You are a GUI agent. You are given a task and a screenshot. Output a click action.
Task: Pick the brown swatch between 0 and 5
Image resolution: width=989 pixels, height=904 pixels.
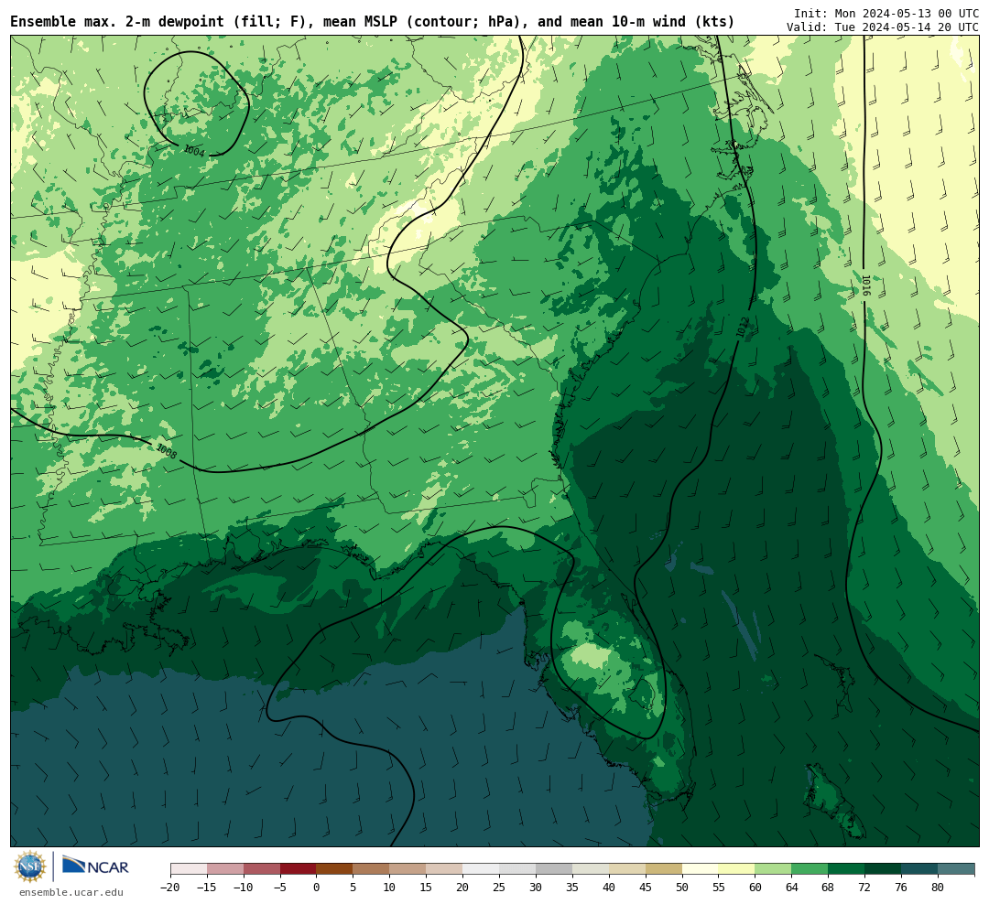click(334, 869)
